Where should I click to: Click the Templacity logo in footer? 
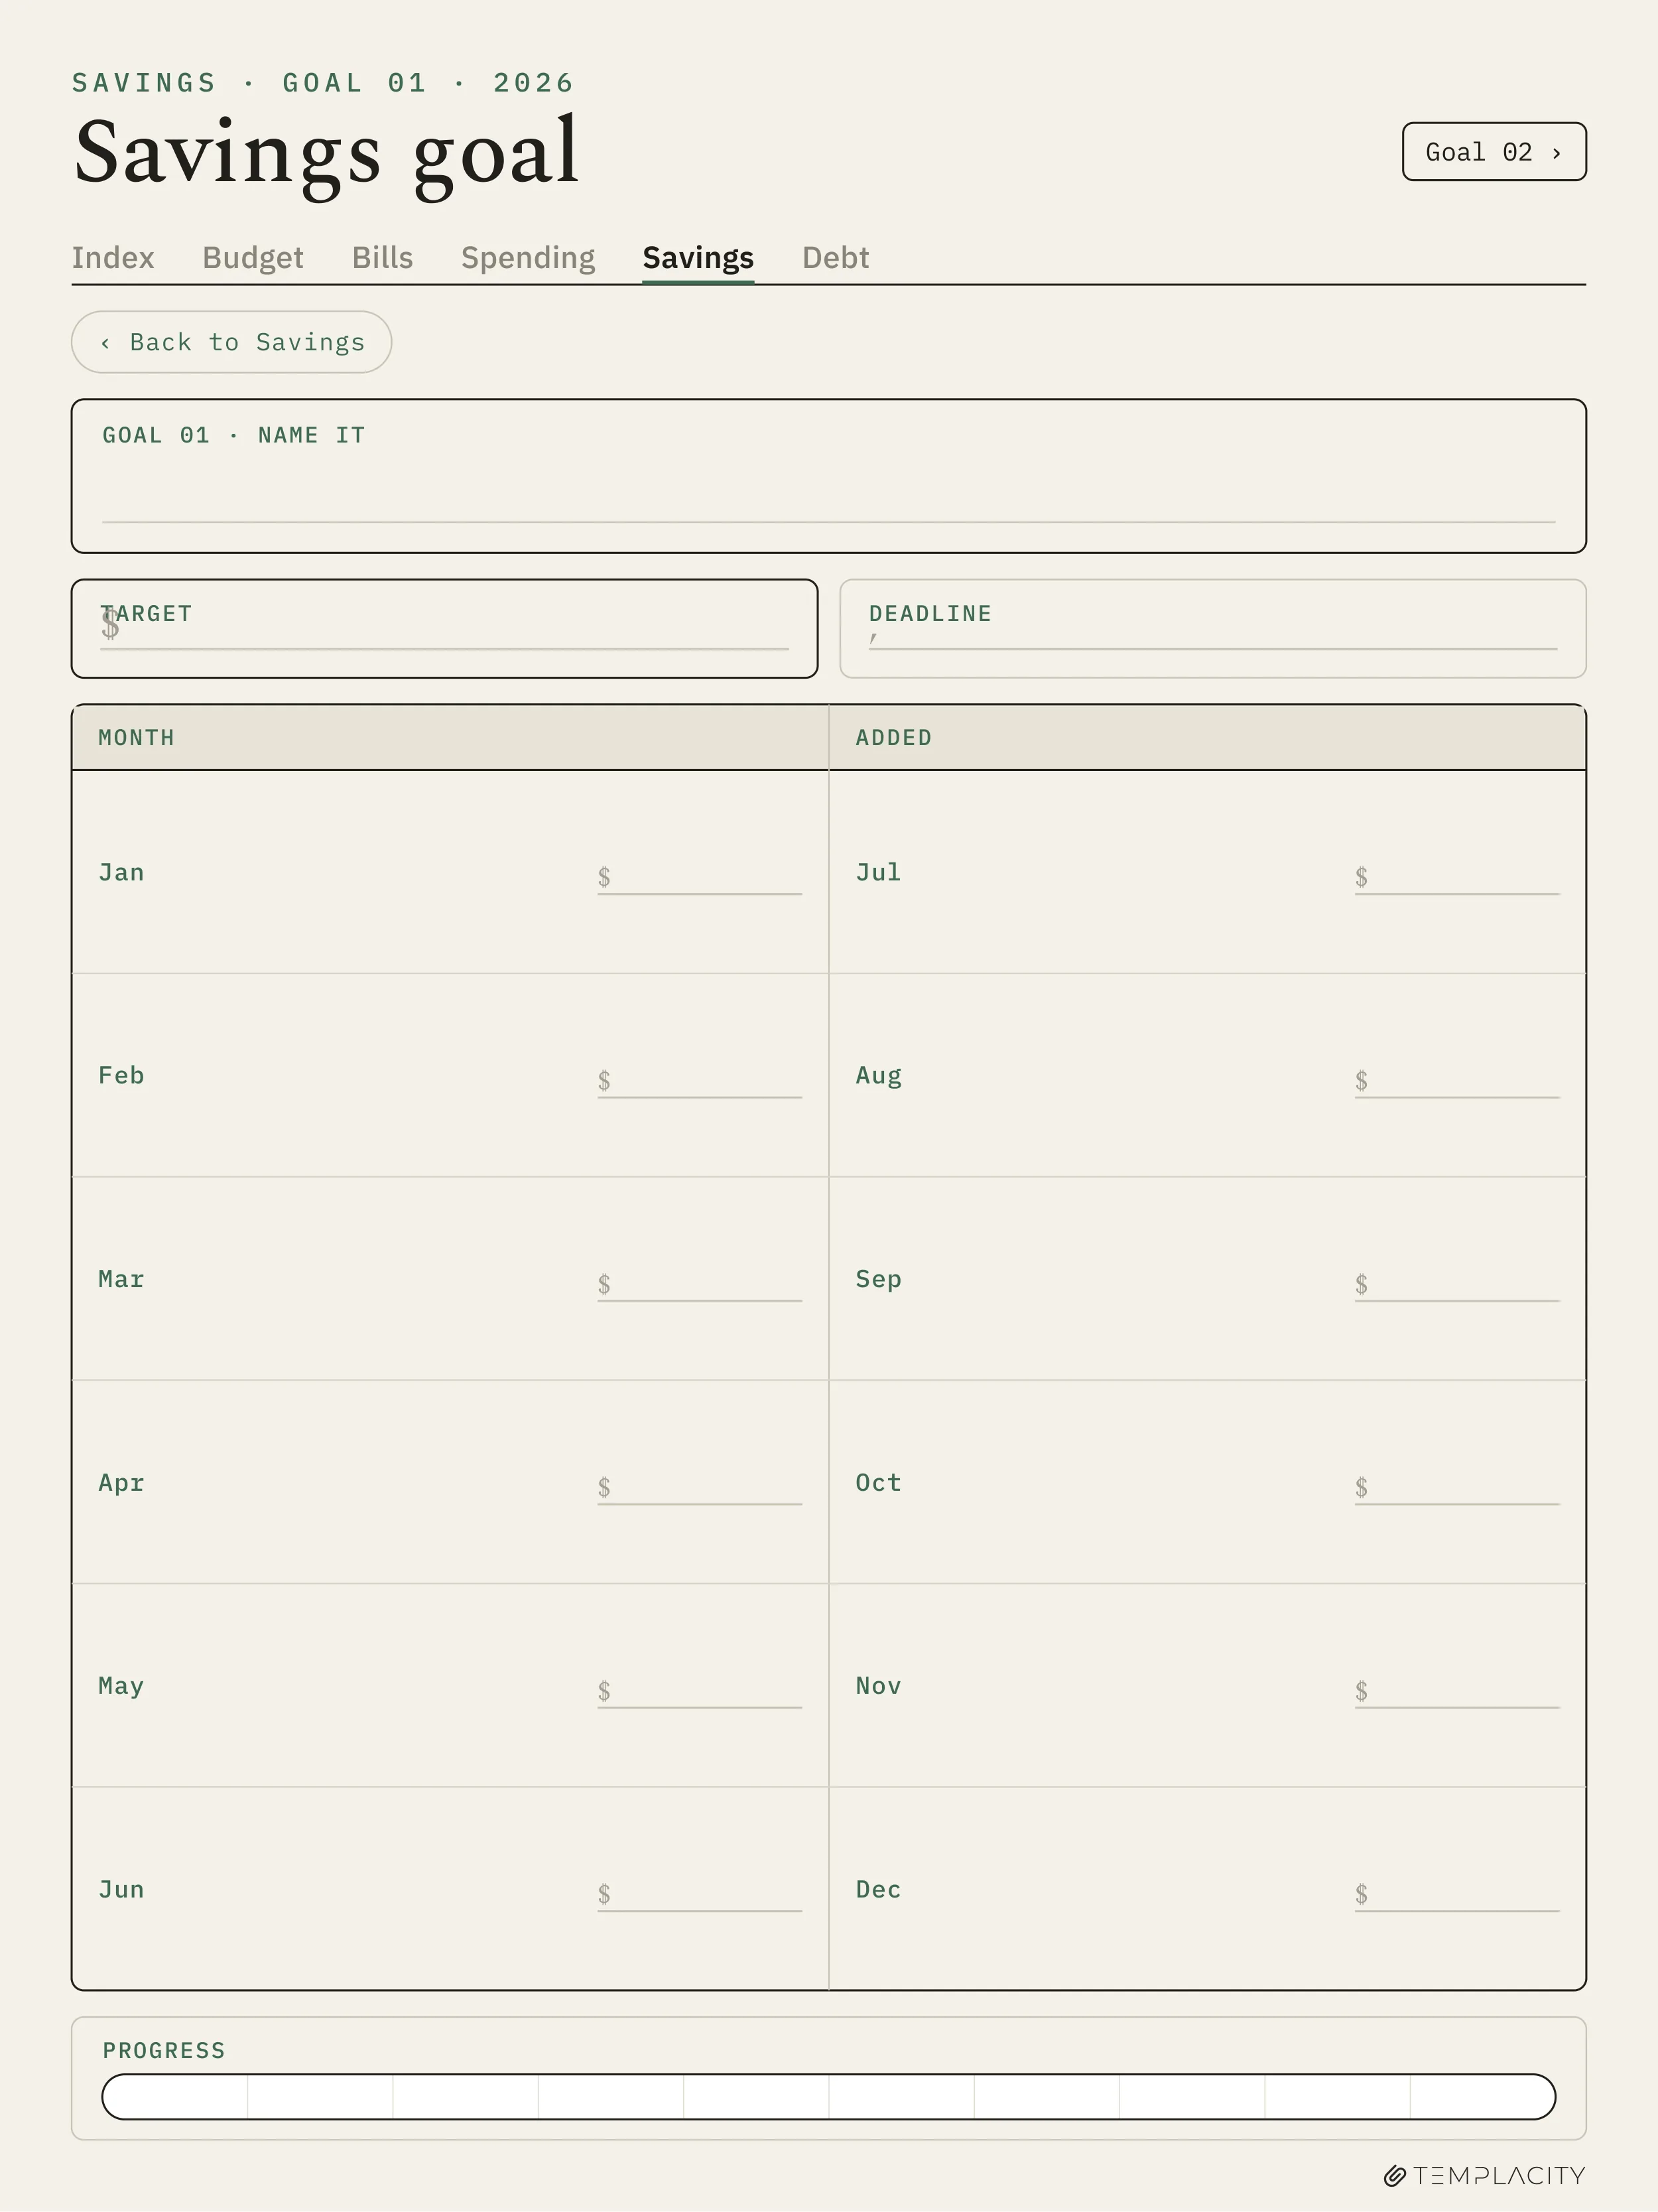pos(1484,2176)
